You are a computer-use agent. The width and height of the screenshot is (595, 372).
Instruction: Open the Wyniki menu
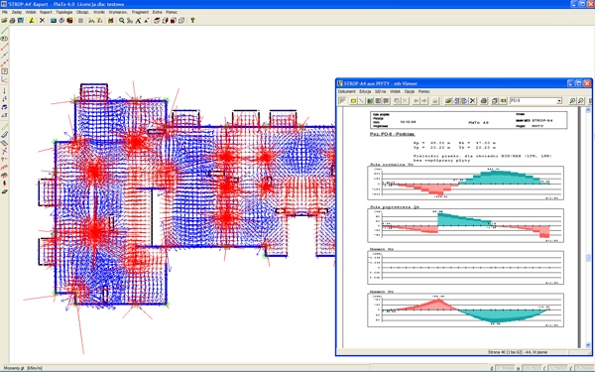click(x=98, y=12)
